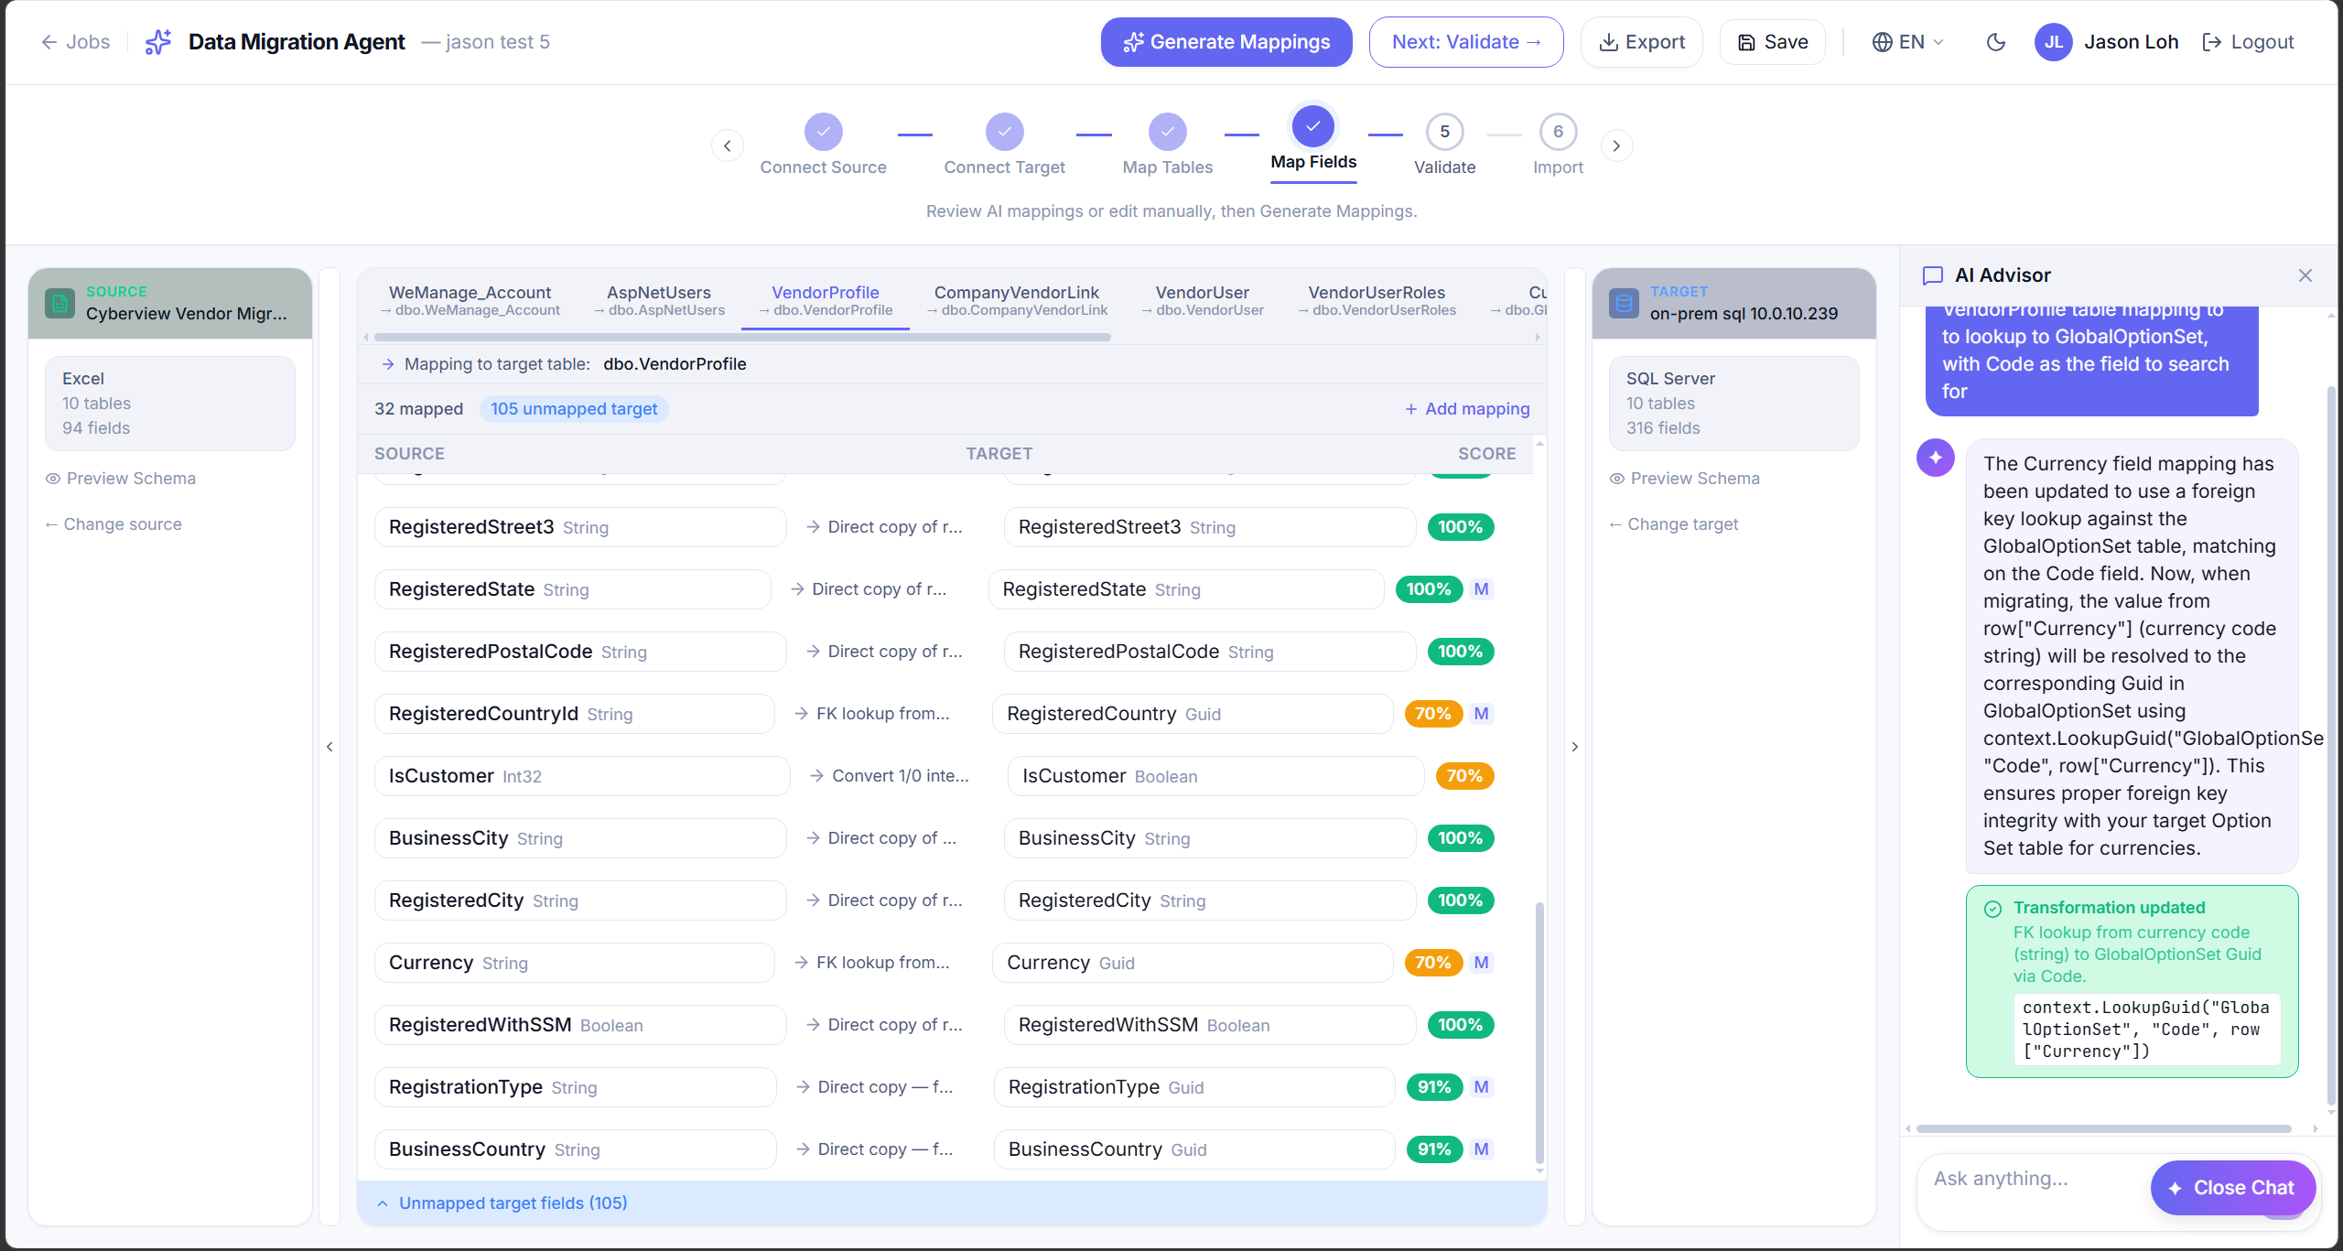
Task: Select target field RegisteredCity String
Action: click(x=1210, y=901)
